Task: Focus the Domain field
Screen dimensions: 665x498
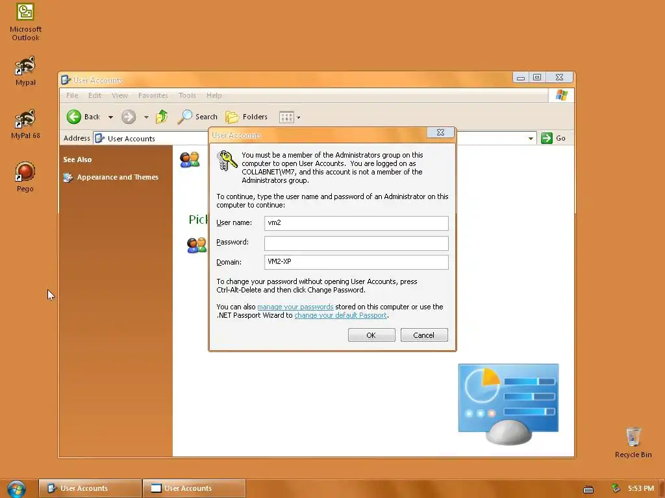Action: (x=357, y=262)
